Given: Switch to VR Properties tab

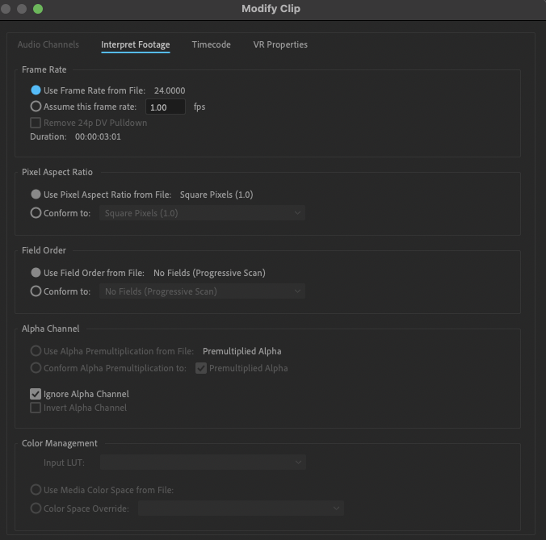Looking at the screenshot, I should 280,44.
